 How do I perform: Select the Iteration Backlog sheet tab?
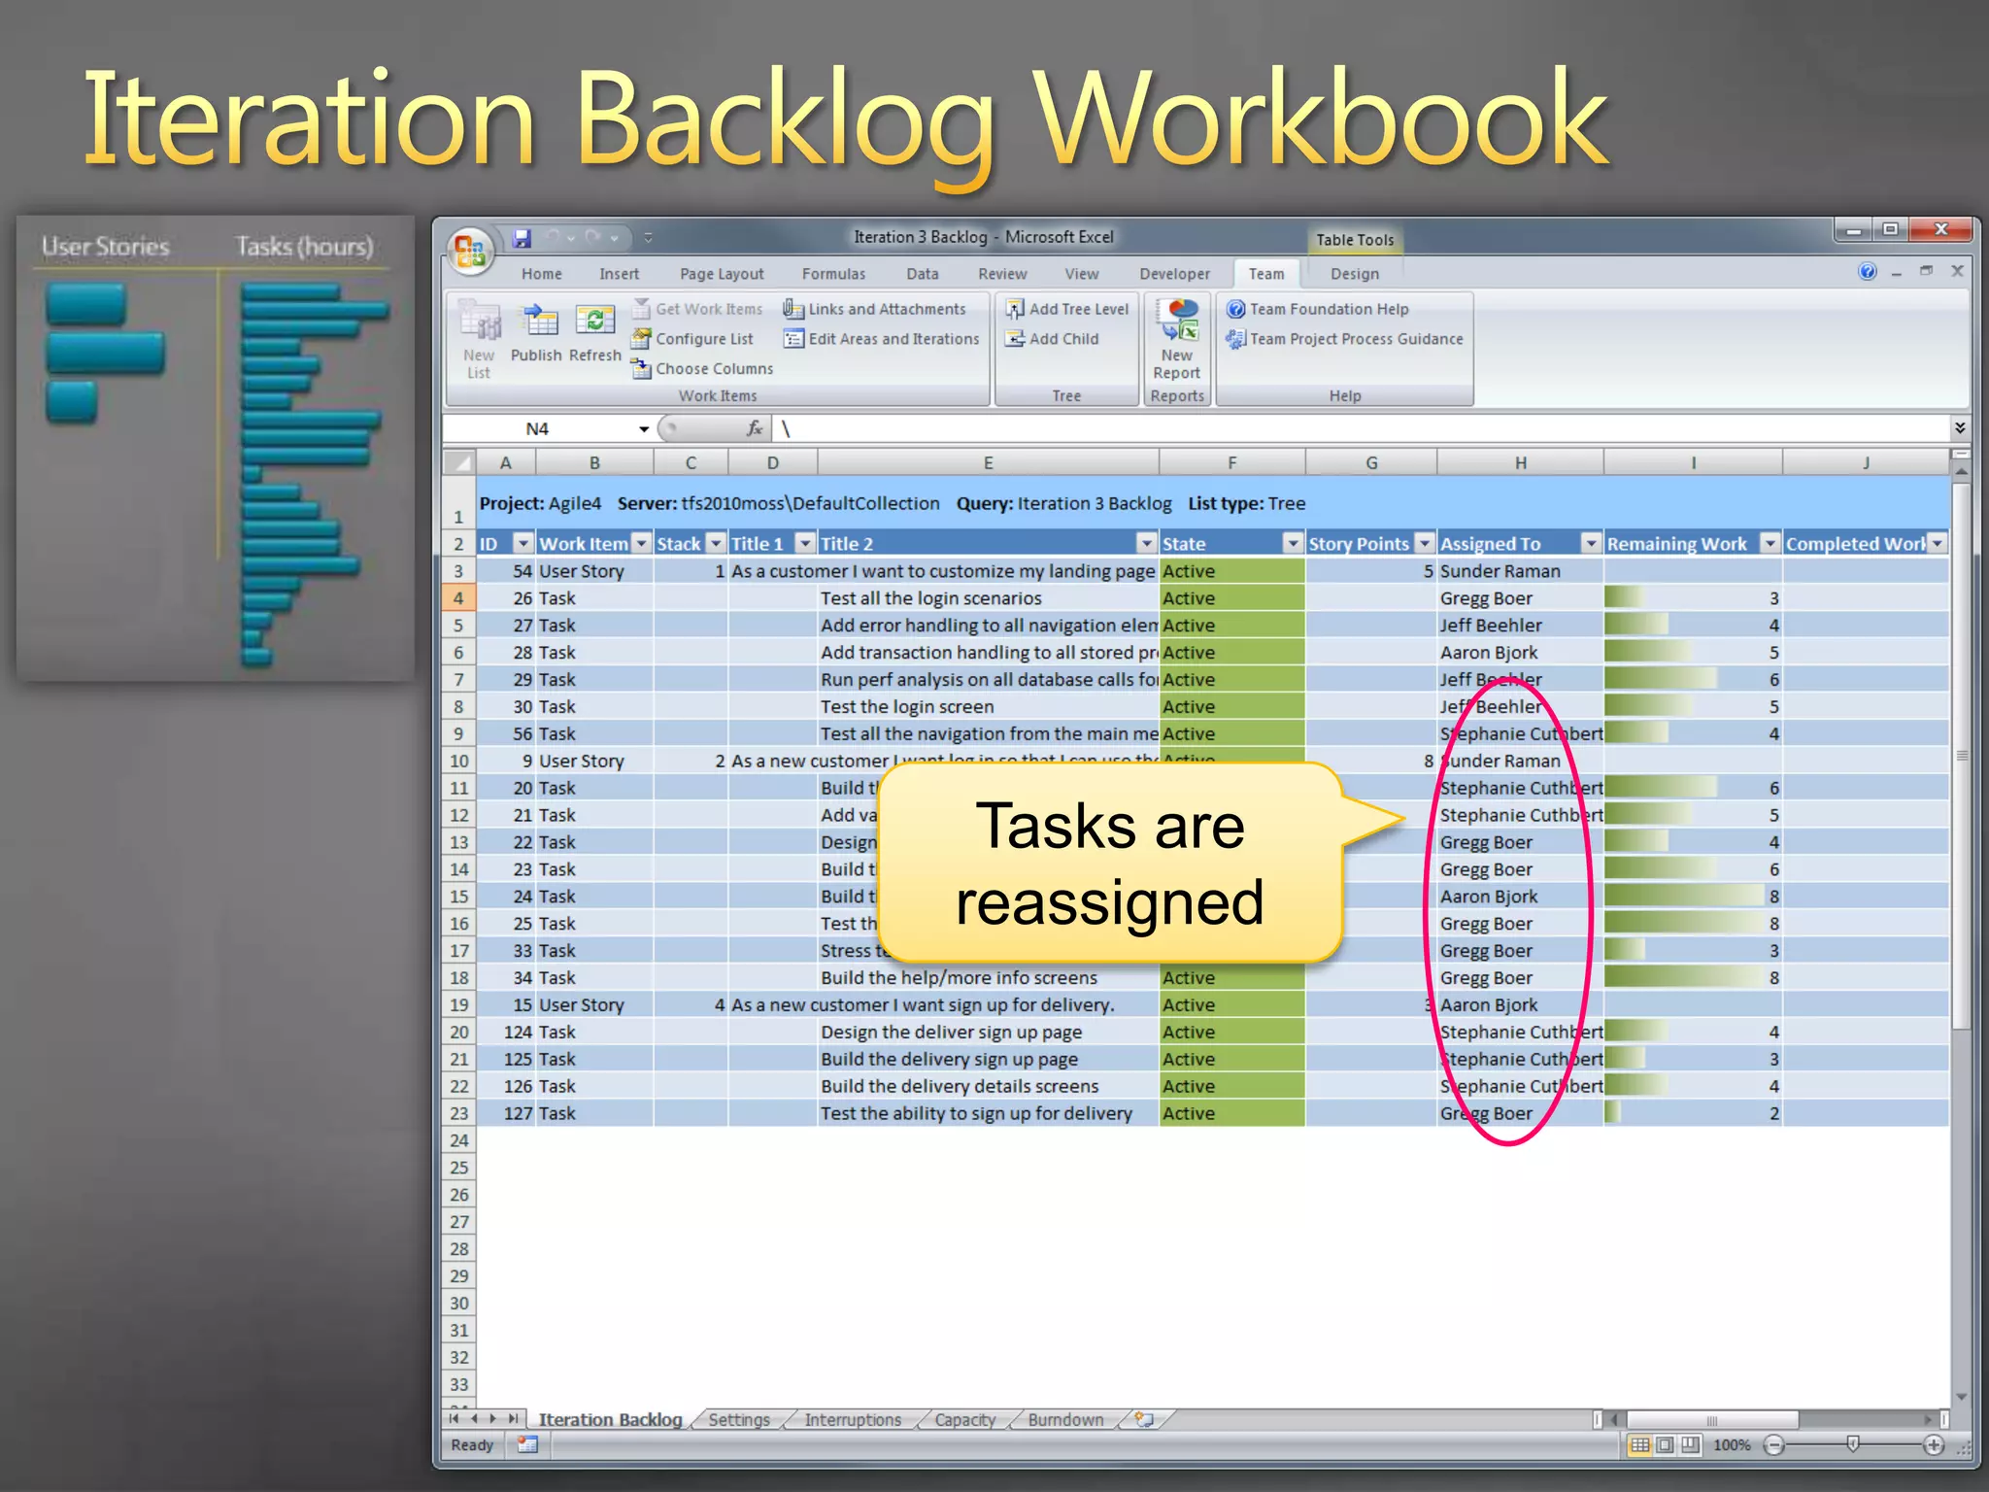tap(610, 1420)
